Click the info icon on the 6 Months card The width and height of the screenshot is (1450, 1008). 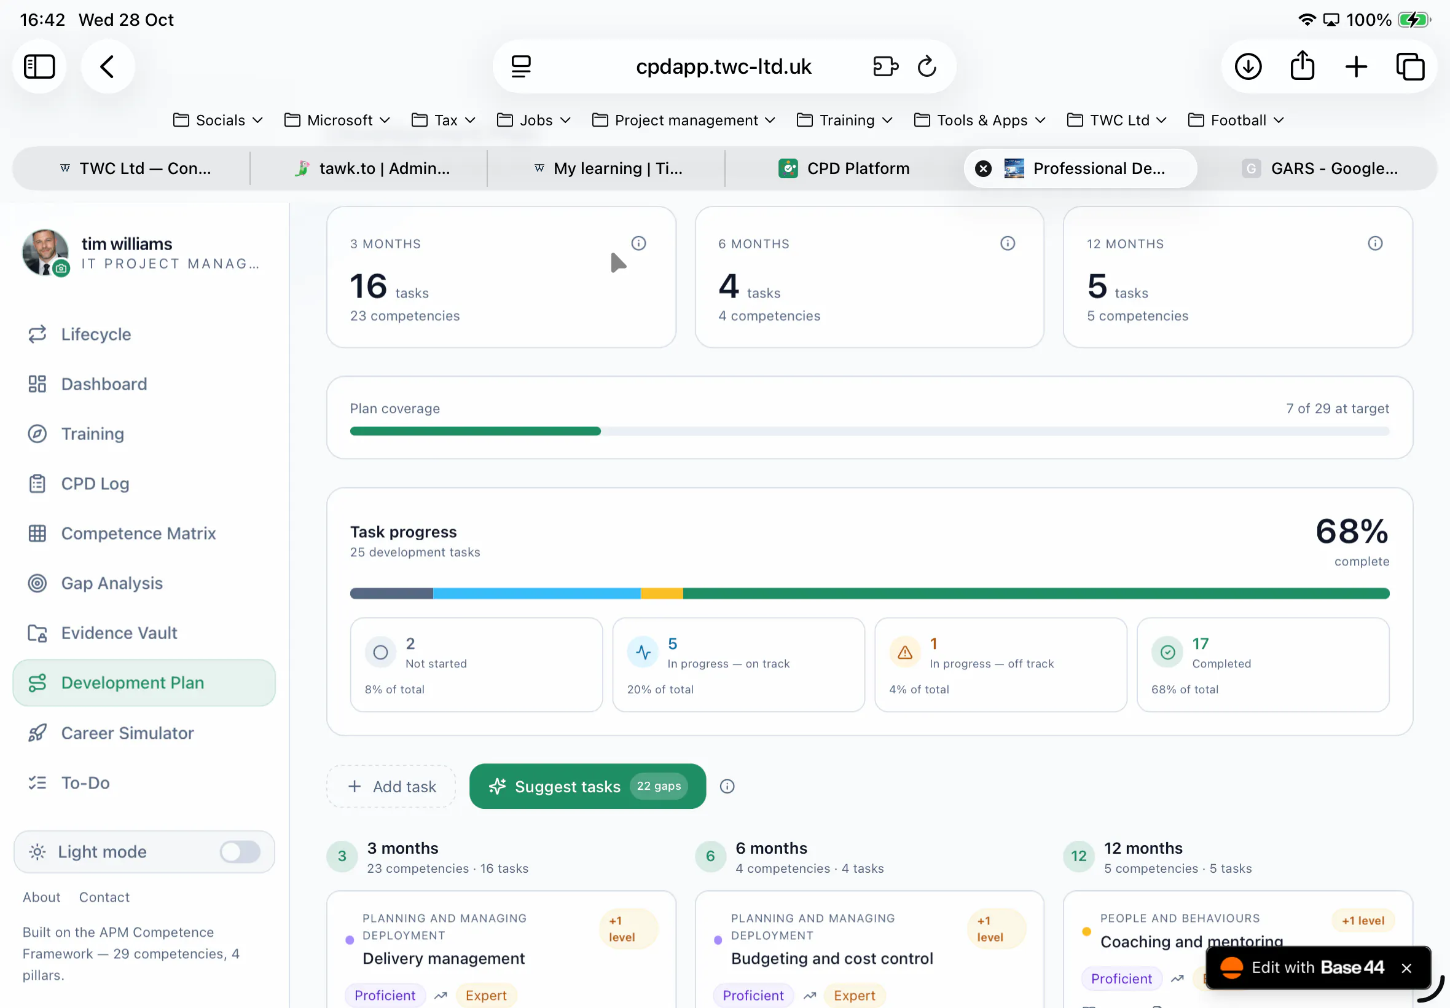(1008, 243)
